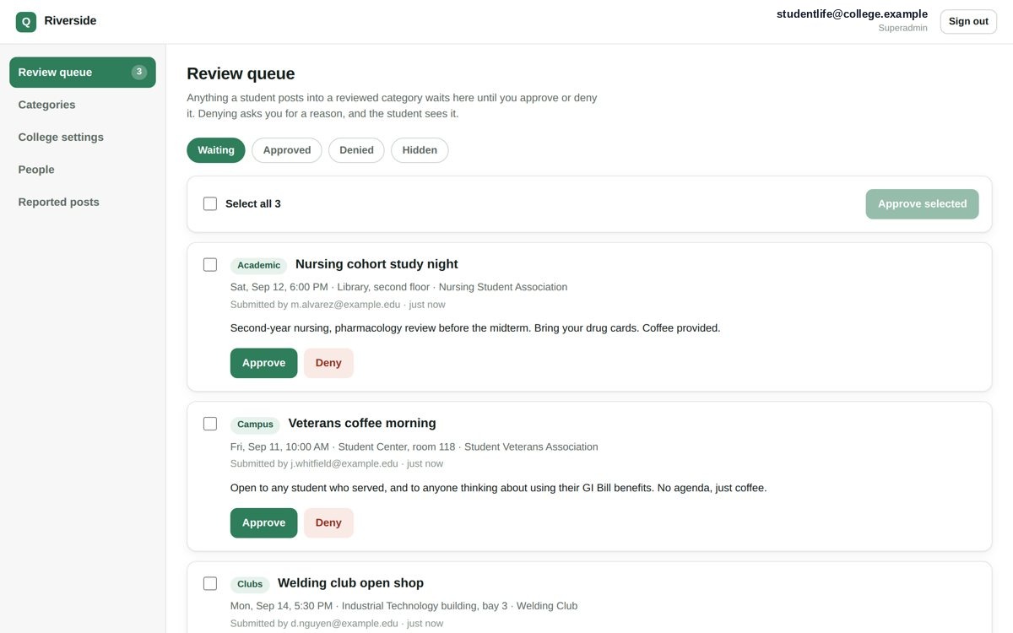Click submitter j.whitfield@example.edu line
Screen dimensions: 1013x633
tap(337, 464)
